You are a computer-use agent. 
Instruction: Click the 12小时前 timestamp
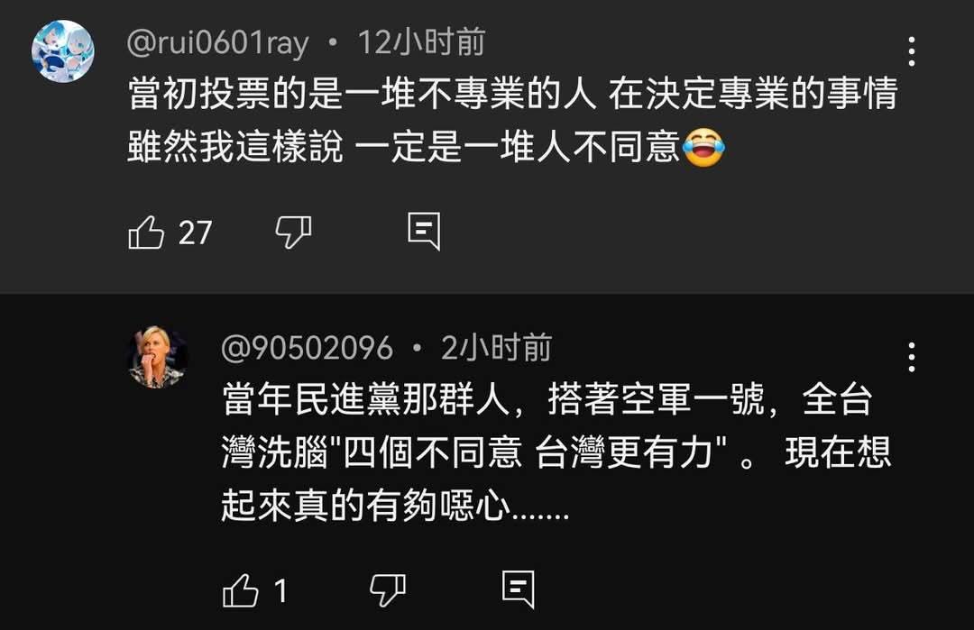(x=421, y=42)
